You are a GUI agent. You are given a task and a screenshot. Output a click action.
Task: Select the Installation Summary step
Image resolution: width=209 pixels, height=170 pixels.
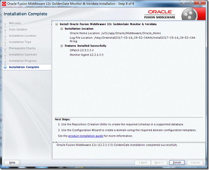coord(23,54)
